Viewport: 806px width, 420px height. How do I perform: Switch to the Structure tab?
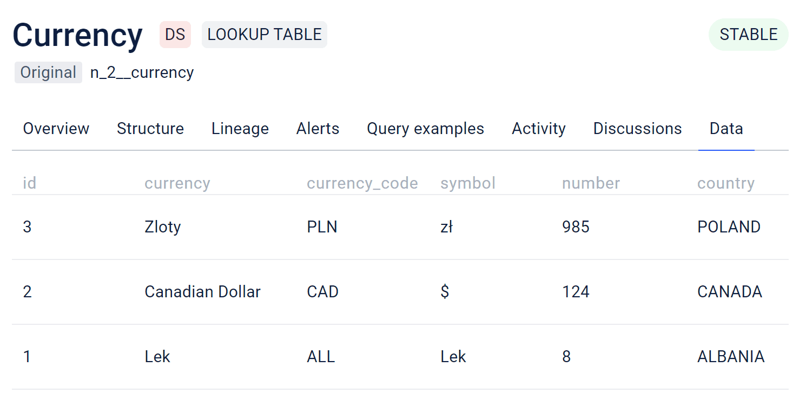coord(150,129)
